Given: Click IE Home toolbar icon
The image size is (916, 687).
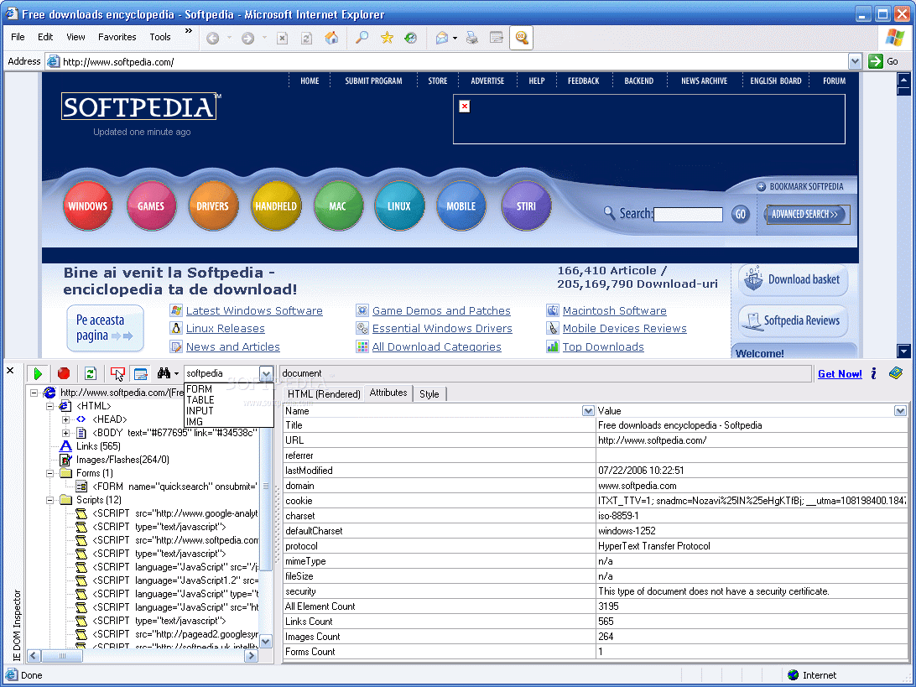Looking at the screenshot, I should tap(331, 38).
